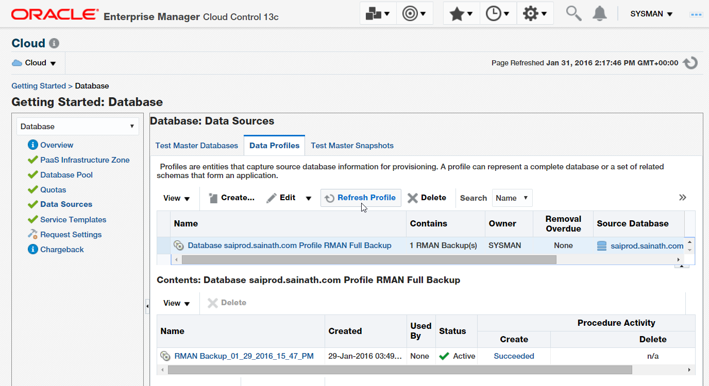Click the icon beside RMAN Backup_01_29_2016 row
Screen dimensions: 709x386
(165, 356)
